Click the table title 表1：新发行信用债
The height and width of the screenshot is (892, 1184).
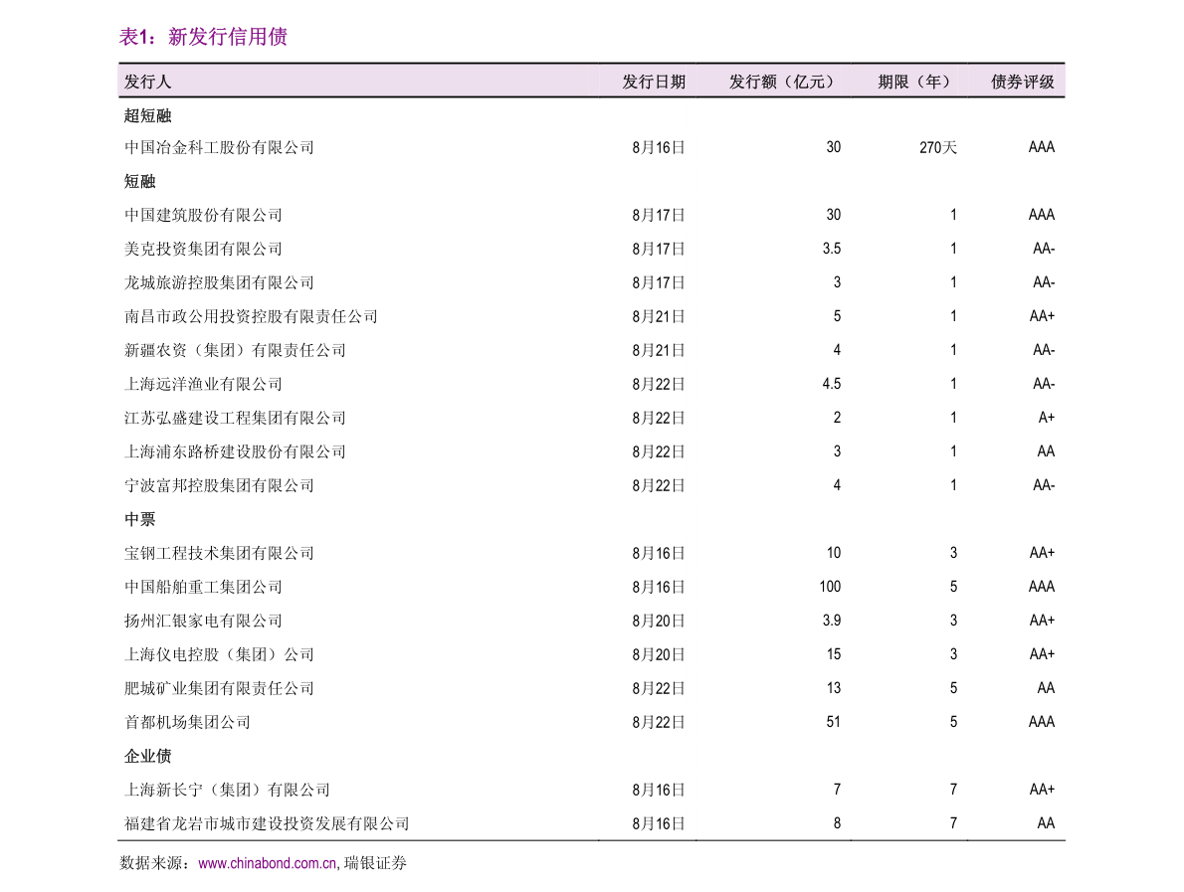tap(203, 37)
